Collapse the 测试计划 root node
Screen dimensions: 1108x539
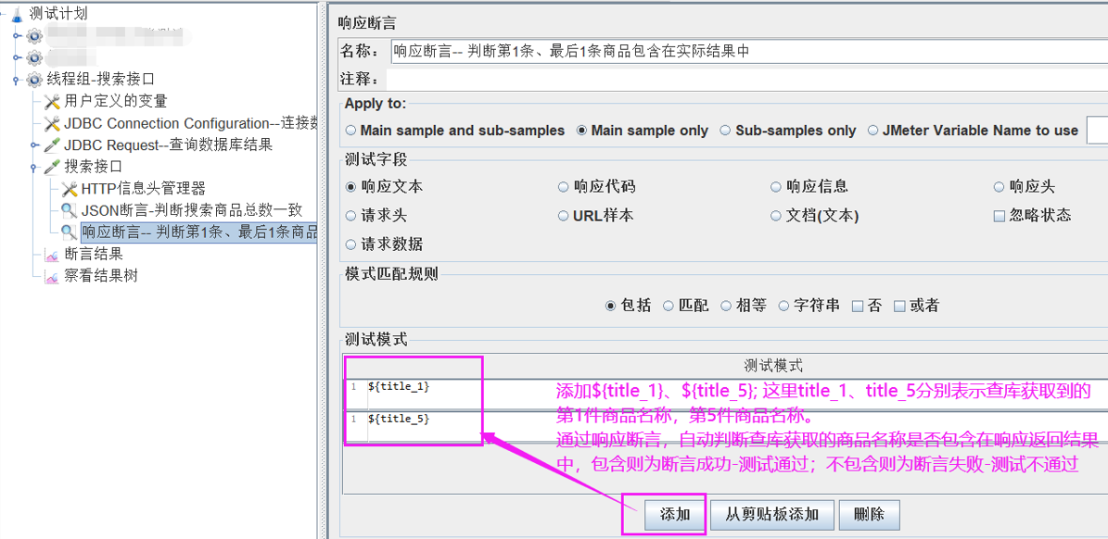[4, 12]
